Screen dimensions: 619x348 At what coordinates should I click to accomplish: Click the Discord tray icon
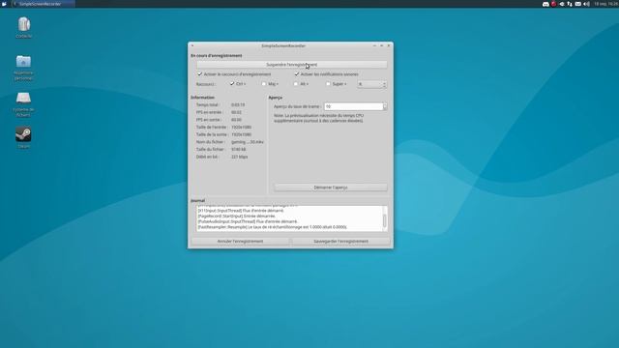tap(545, 4)
